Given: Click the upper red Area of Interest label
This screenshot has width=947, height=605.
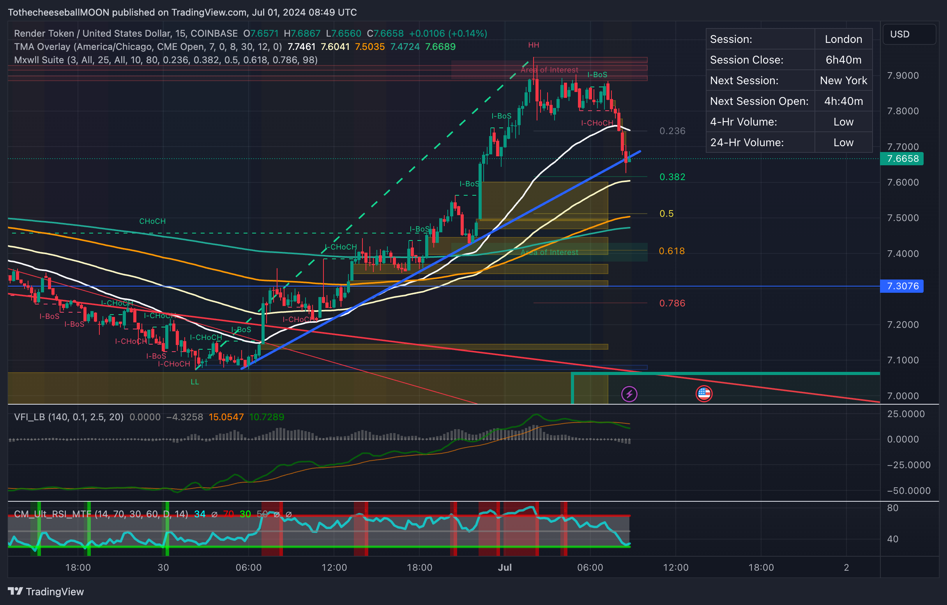Looking at the screenshot, I should [549, 70].
